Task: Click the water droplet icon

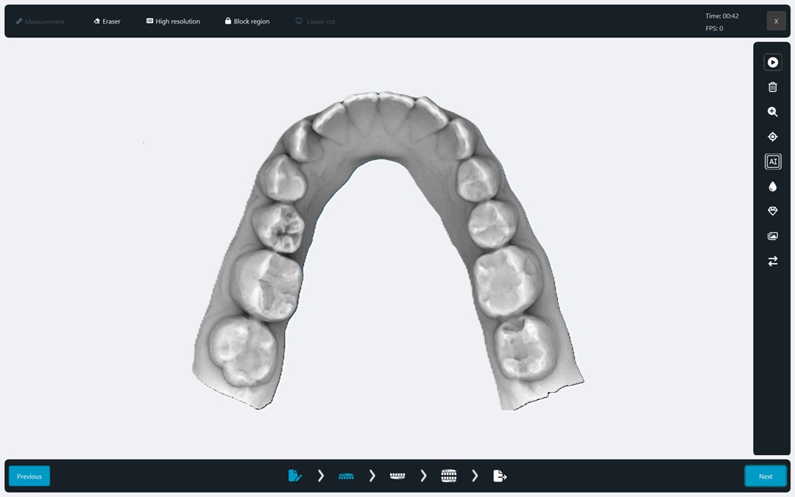Action: tap(772, 186)
